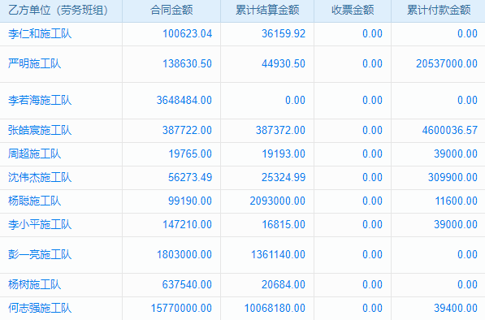This screenshot has height=320, width=485.
Task: Select contract amount 147210.00
Action: pos(188,224)
